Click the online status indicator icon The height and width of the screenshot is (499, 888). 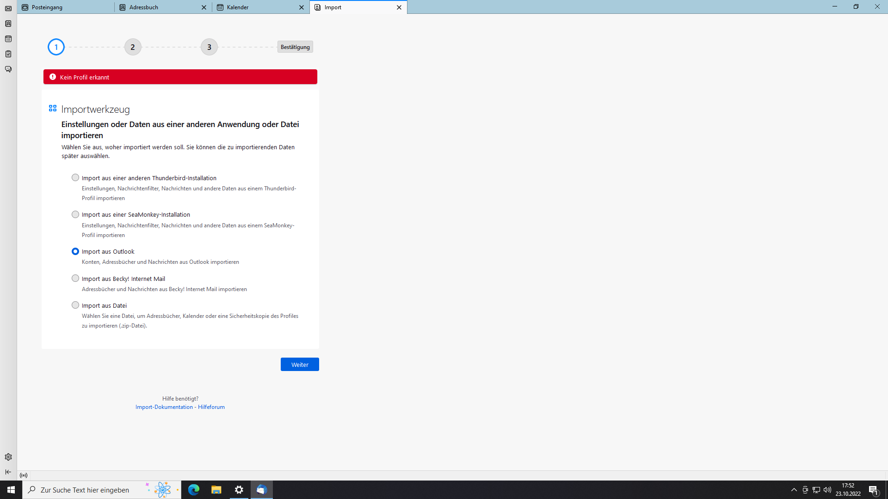click(x=24, y=475)
